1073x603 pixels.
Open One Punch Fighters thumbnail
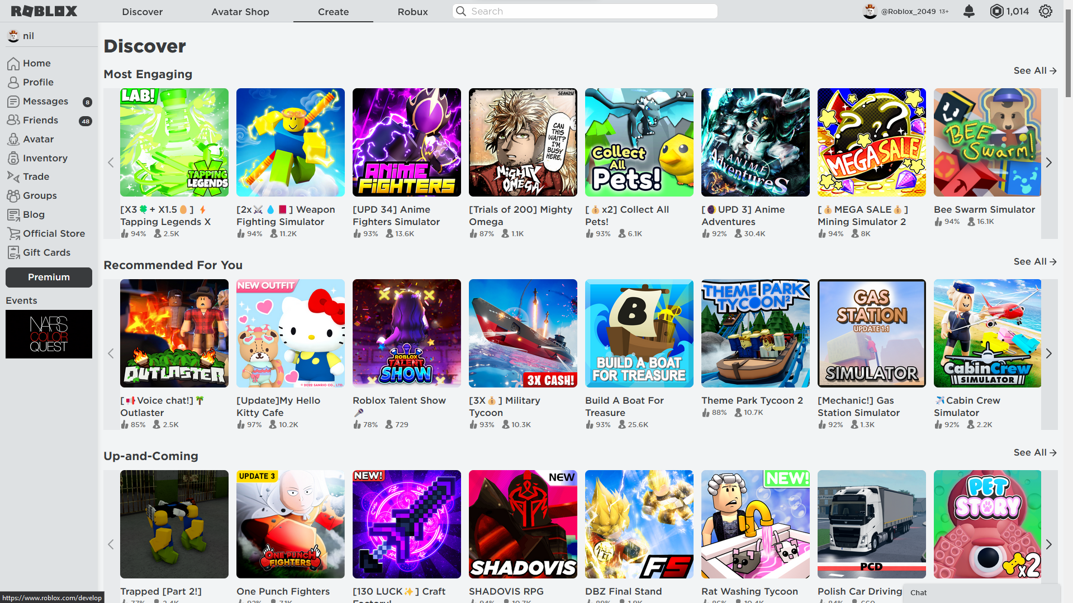pos(291,524)
